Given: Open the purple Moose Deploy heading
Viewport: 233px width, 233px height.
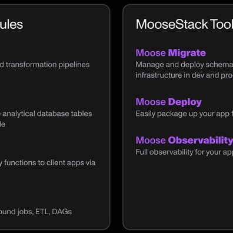Looking at the screenshot, I should point(169,102).
